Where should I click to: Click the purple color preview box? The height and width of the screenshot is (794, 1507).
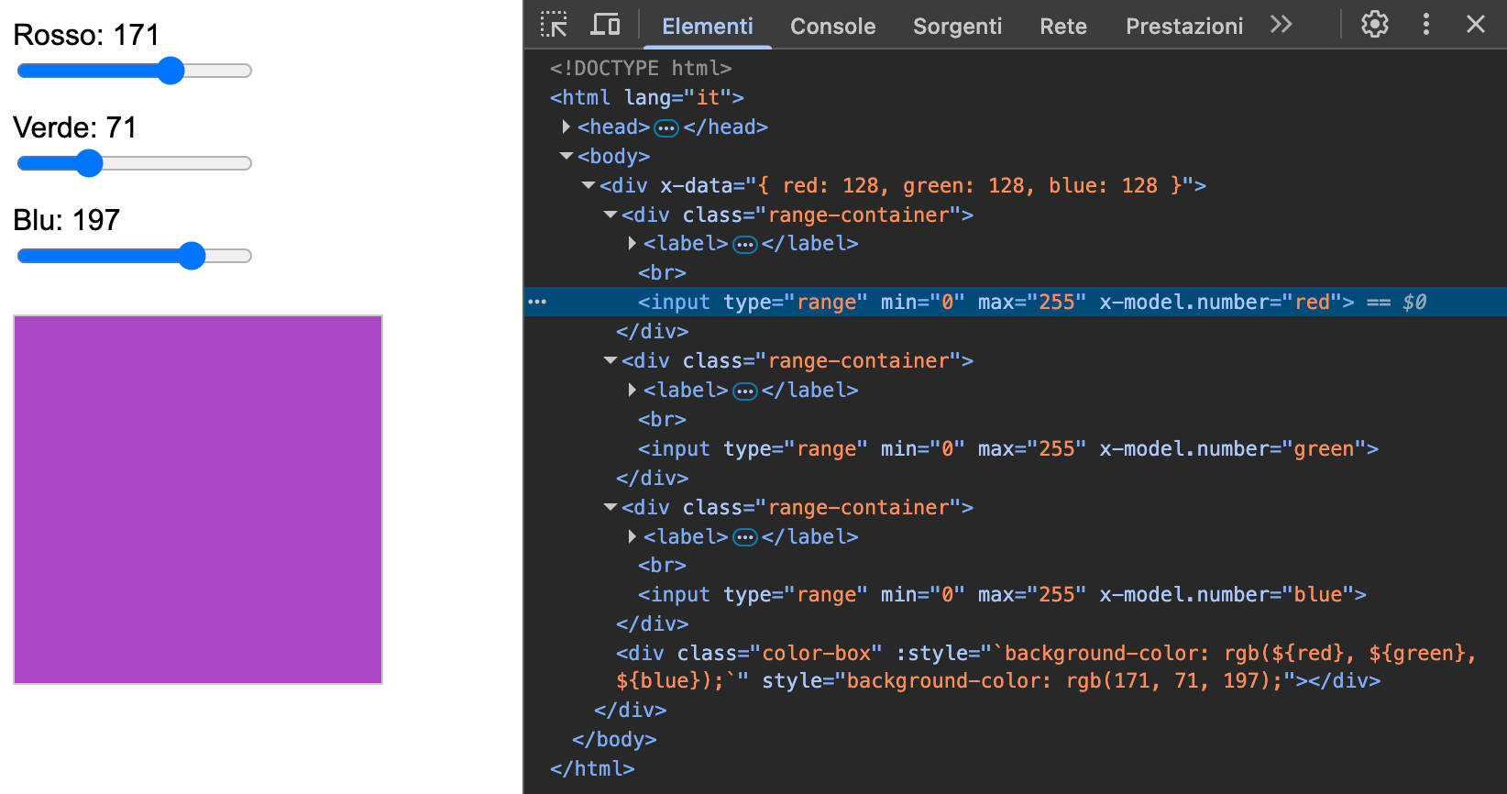[x=198, y=500]
